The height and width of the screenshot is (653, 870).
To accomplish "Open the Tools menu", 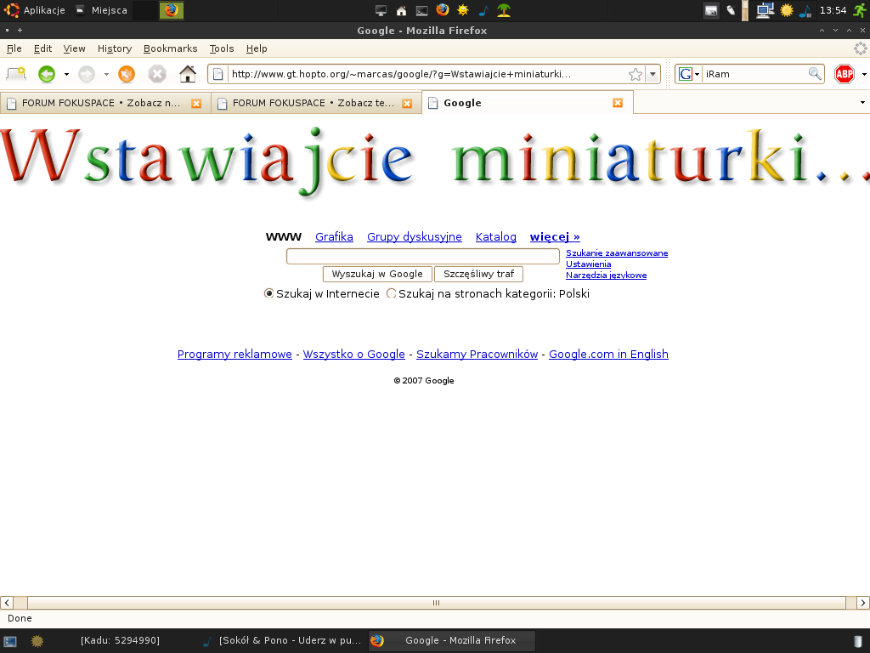I will click(222, 48).
